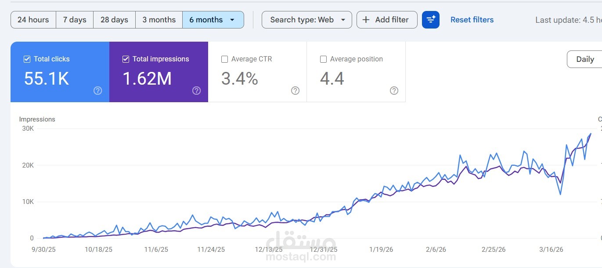This screenshot has height=268, width=602.
Task: Open the Daily granularity dropdown
Action: [584, 59]
